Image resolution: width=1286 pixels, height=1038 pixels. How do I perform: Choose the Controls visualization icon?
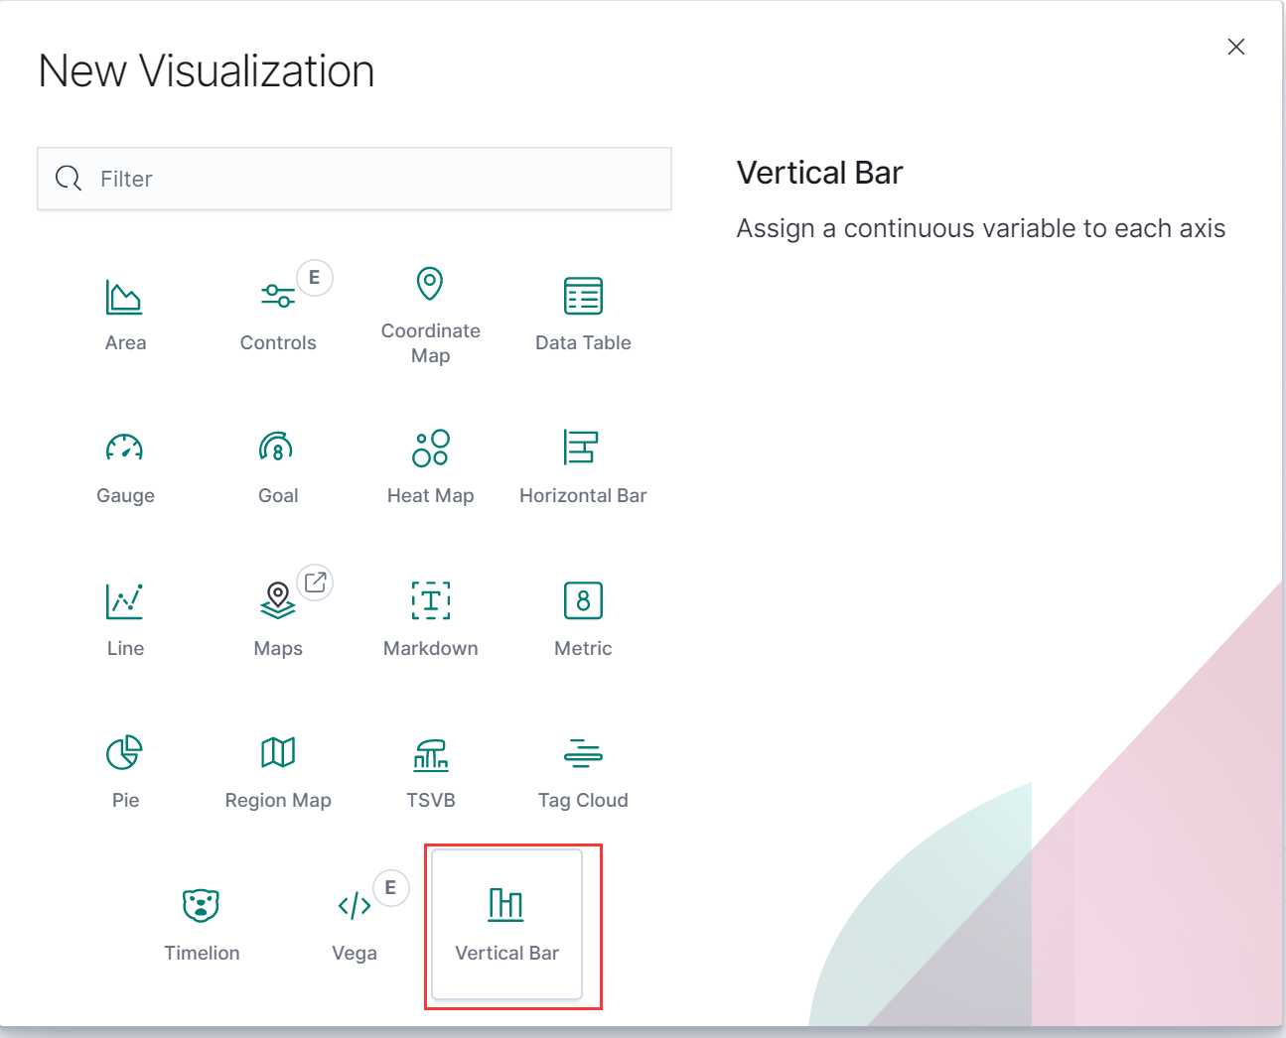click(x=277, y=296)
